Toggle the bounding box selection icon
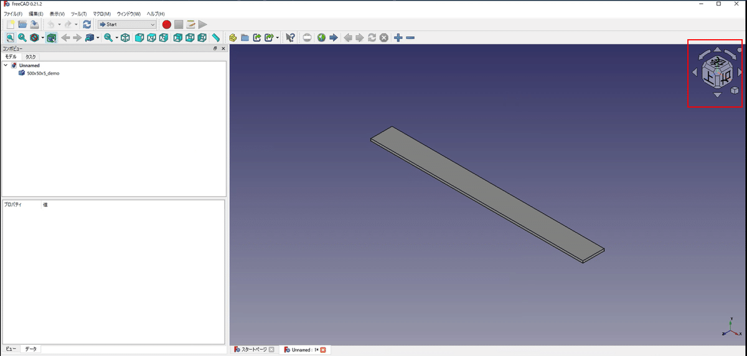Image resolution: width=747 pixels, height=356 pixels. point(51,38)
